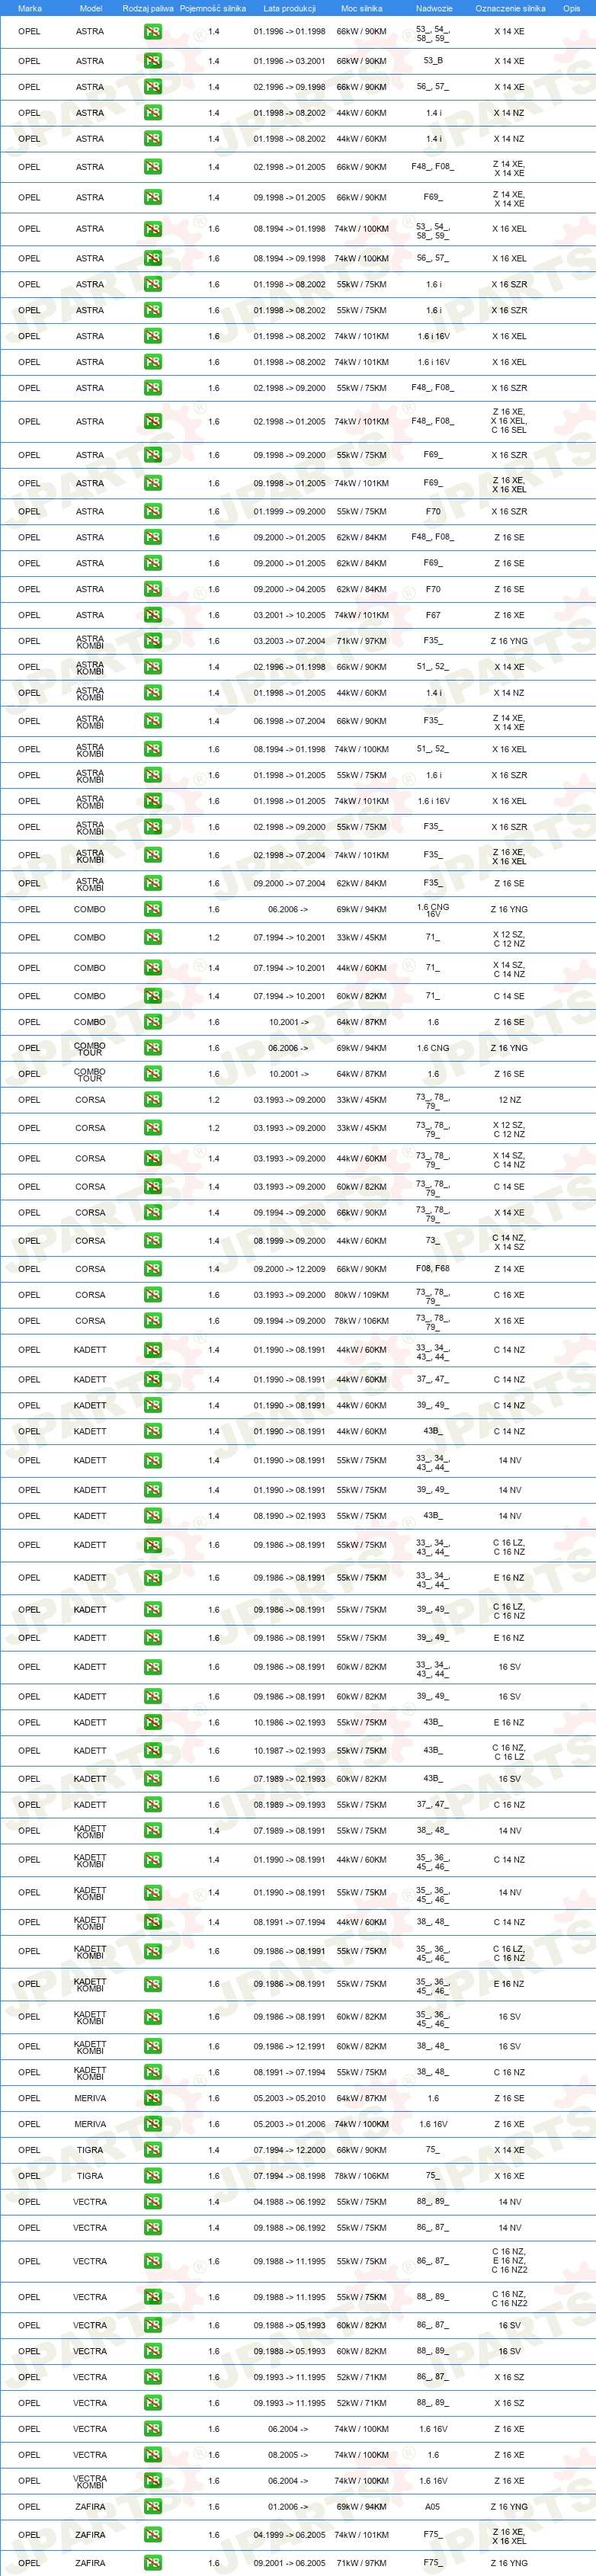Click the Oznaczenie silnika column header
The image size is (596, 2576).
click(510, 8)
